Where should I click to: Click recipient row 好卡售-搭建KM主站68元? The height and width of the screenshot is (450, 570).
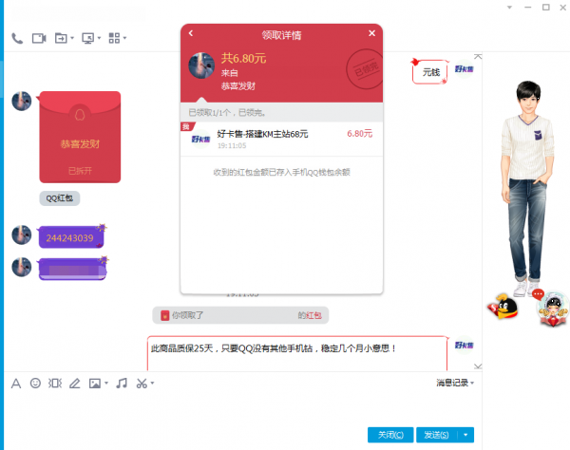tap(282, 140)
